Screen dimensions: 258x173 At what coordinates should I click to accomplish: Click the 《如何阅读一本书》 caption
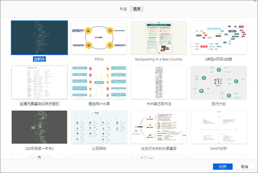pyautogui.click(x=39, y=149)
